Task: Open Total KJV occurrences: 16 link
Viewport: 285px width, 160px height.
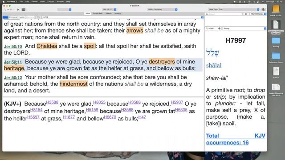Action: (236, 139)
